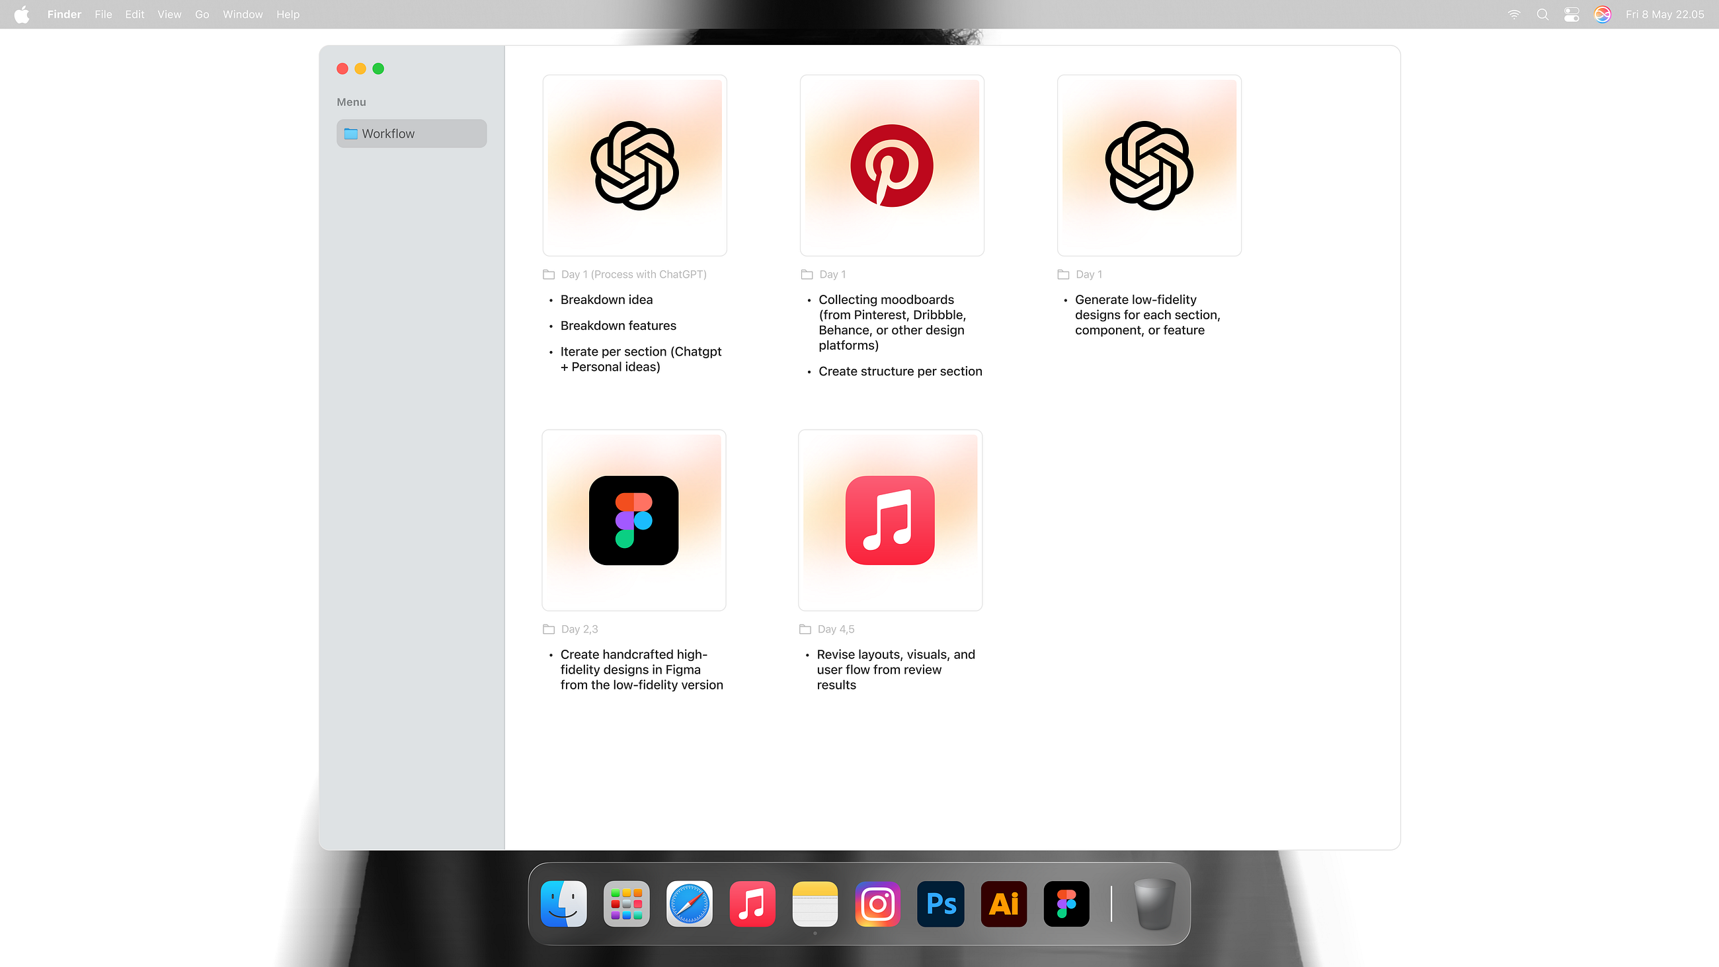1719x967 pixels.
Task: Open the Edit menu
Action: click(135, 14)
